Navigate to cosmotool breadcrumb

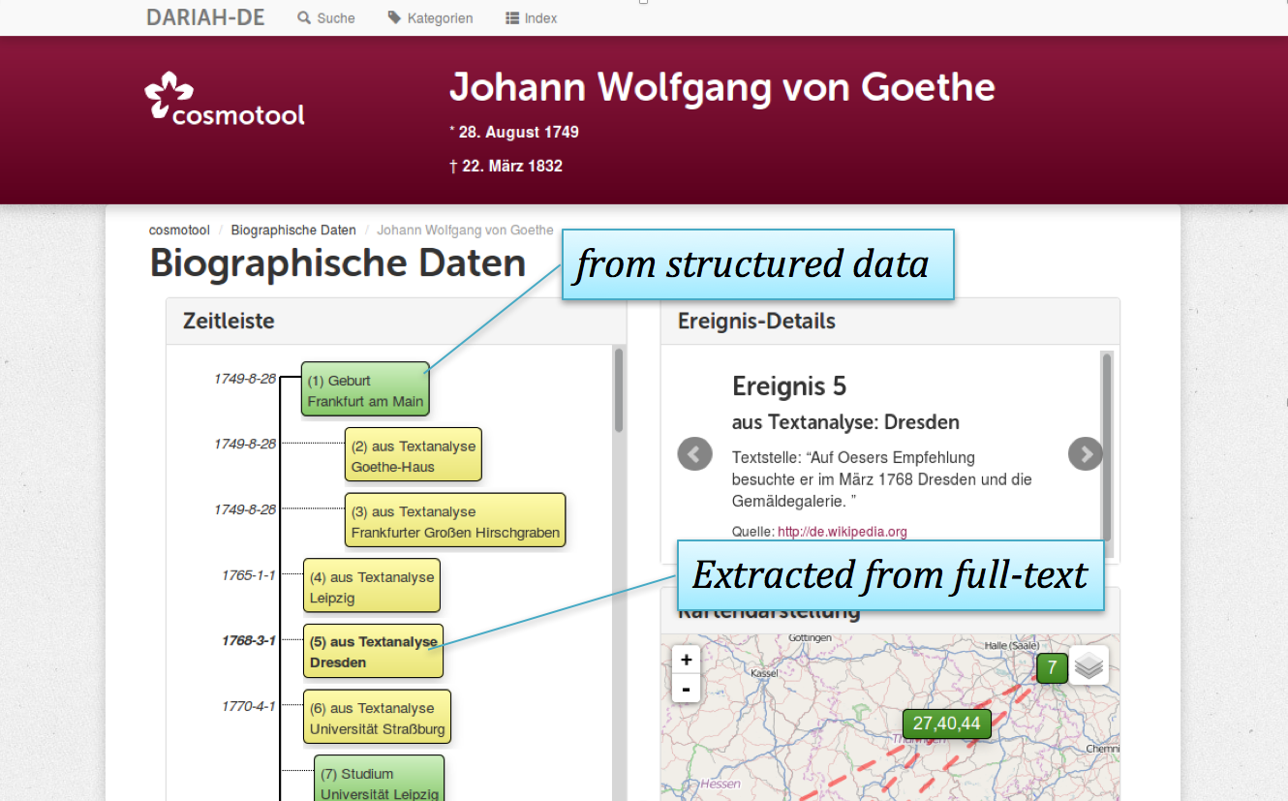(179, 231)
